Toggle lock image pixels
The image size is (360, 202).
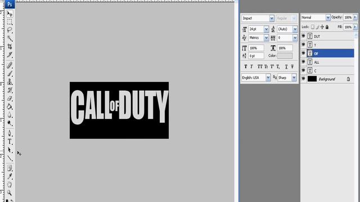click(317, 27)
